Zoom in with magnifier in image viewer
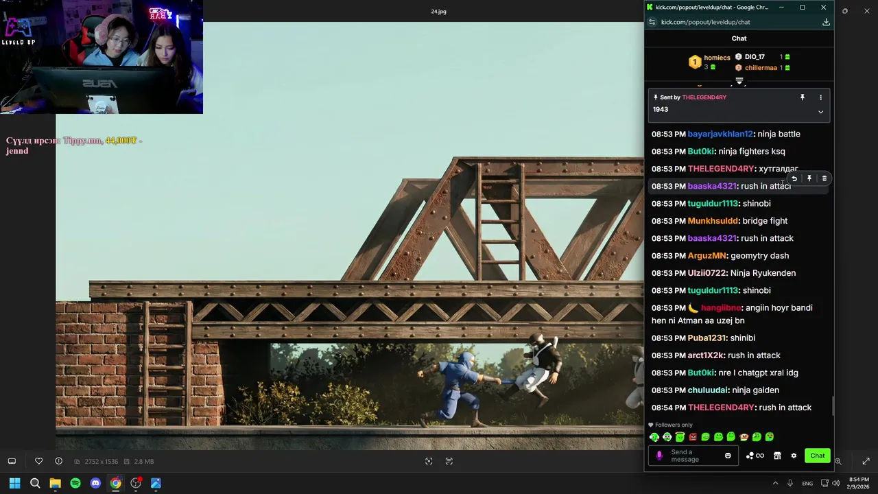The image size is (878, 494). point(838,462)
